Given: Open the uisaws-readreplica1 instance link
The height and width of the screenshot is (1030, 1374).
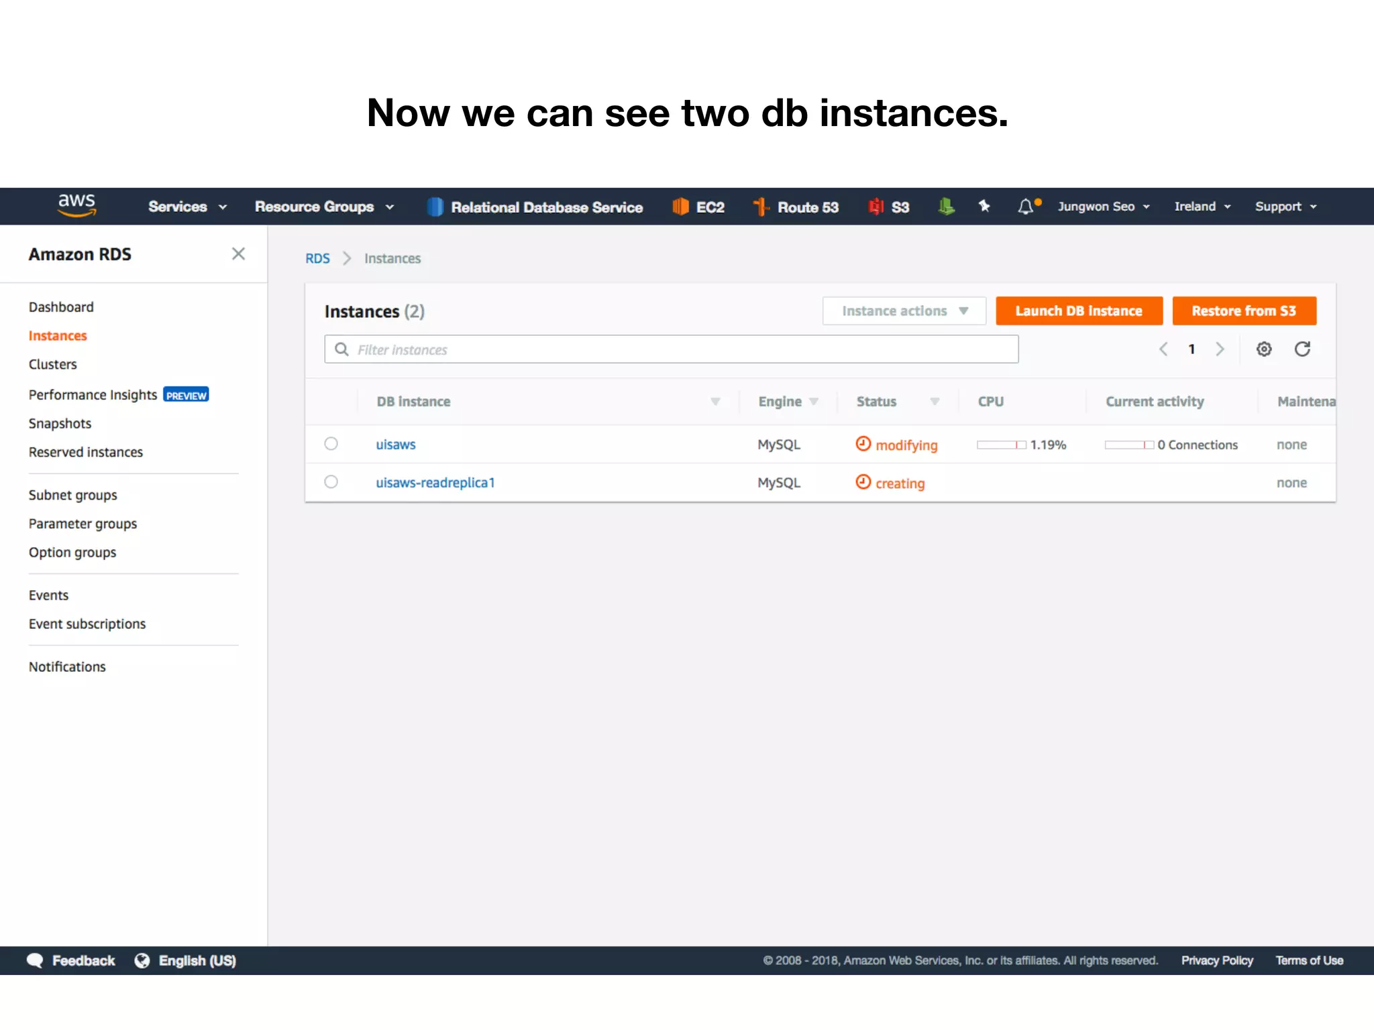Looking at the screenshot, I should click(x=435, y=483).
